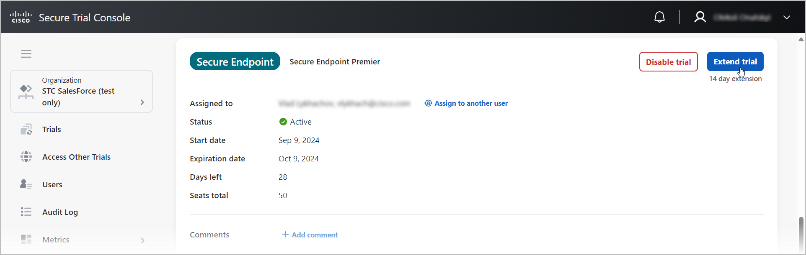Click the Access Other Trials globe icon
The image size is (806, 255).
(x=26, y=157)
